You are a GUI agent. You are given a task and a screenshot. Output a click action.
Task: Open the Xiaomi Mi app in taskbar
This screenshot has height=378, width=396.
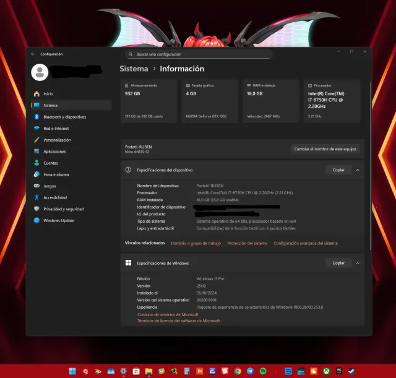[199, 371]
